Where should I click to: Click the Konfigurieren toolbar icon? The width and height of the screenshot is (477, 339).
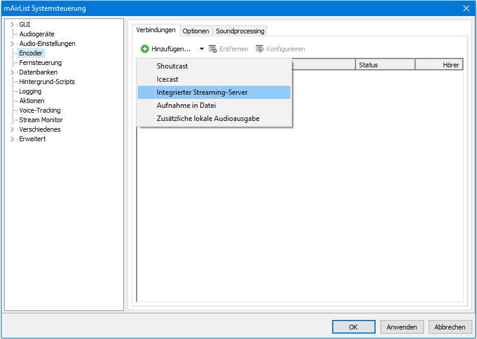[x=259, y=49]
